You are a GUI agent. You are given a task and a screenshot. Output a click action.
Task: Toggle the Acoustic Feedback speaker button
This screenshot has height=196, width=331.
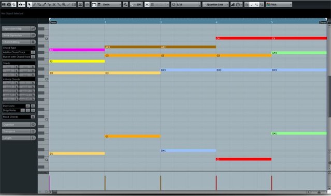pos(13,4)
